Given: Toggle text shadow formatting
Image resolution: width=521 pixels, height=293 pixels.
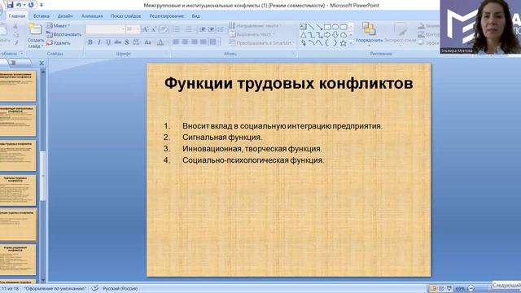Looking at the screenshot, I should 127,42.
